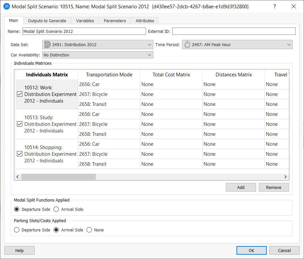This screenshot has width=304, height=259.
Task: Click the stopwatch icon in the Time Period selector
Action: pyautogui.click(x=187, y=44)
